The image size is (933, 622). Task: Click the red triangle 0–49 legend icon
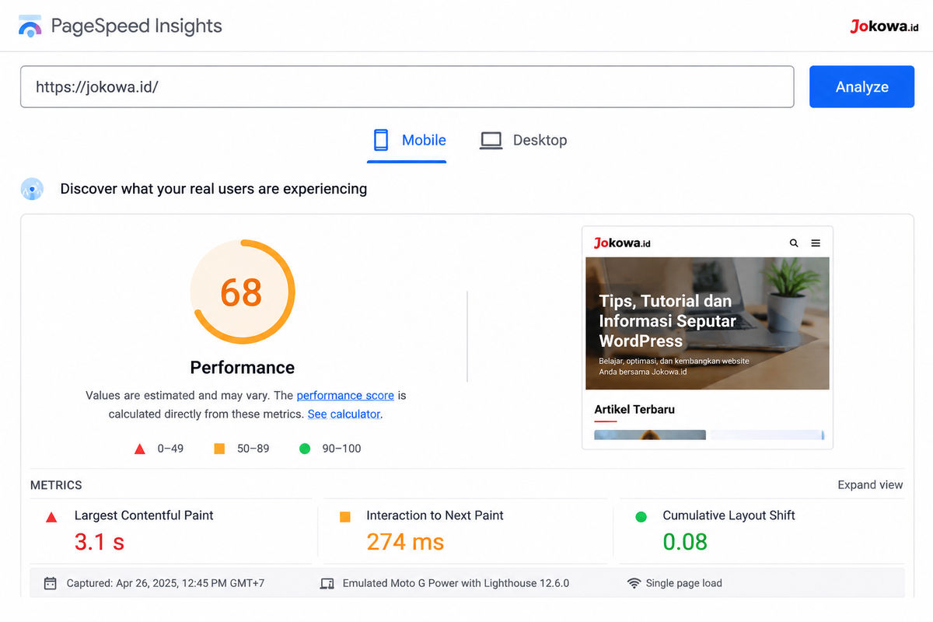(140, 449)
